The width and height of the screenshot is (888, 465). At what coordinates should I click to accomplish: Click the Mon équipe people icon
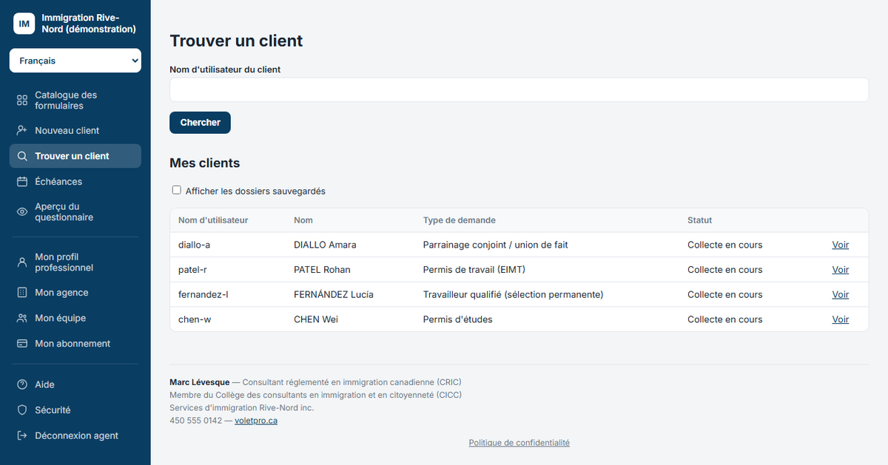click(x=22, y=318)
